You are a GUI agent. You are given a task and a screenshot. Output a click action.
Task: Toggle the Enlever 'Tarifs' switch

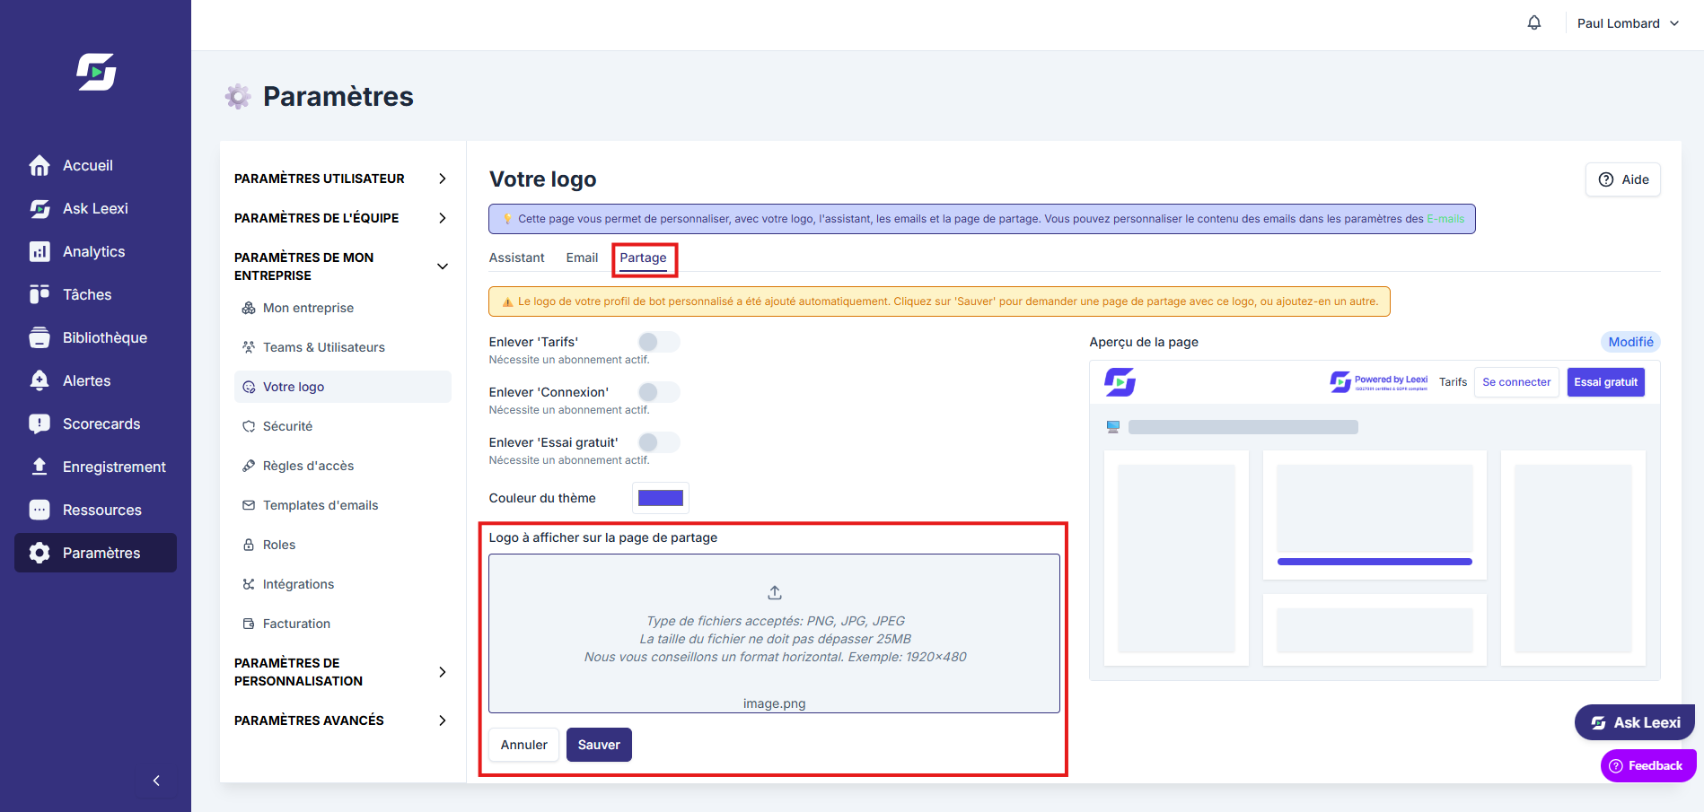[x=659, y=342]
